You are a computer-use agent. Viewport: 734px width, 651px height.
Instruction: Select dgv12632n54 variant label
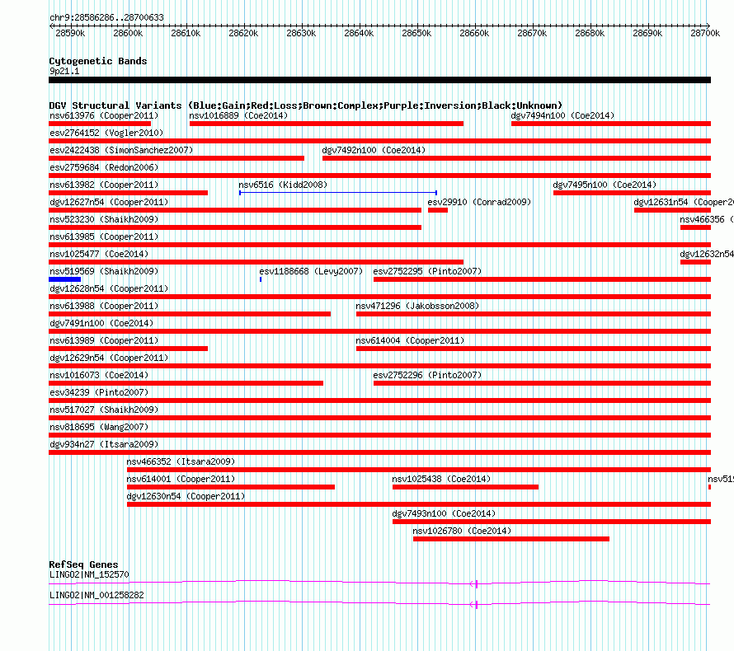click(x=707, y=254)
